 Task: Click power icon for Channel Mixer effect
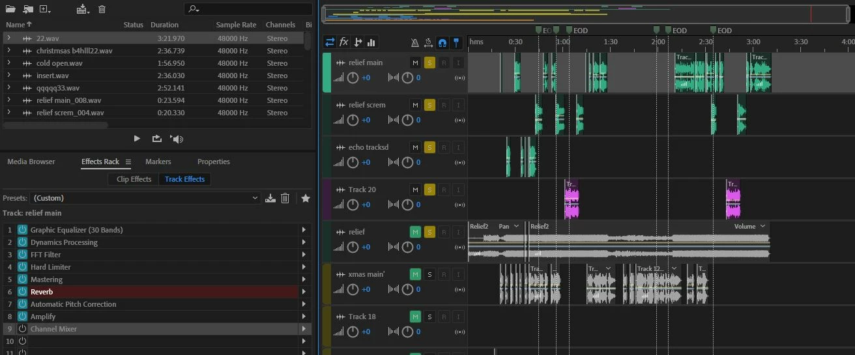(x=22, y=329)
